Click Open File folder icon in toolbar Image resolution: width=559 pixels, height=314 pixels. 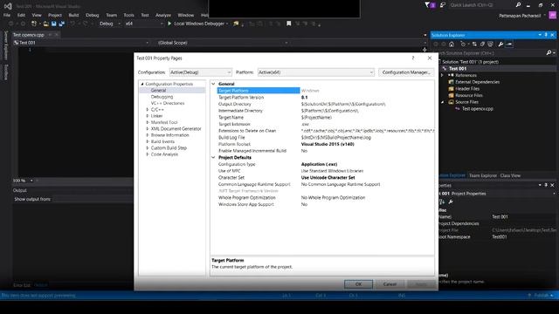click(x=46, y=24)
